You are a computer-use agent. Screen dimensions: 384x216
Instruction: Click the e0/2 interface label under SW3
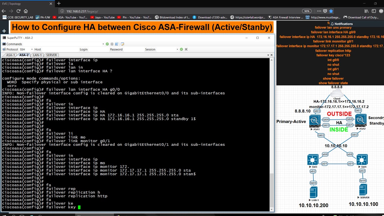tap(313, 171)
